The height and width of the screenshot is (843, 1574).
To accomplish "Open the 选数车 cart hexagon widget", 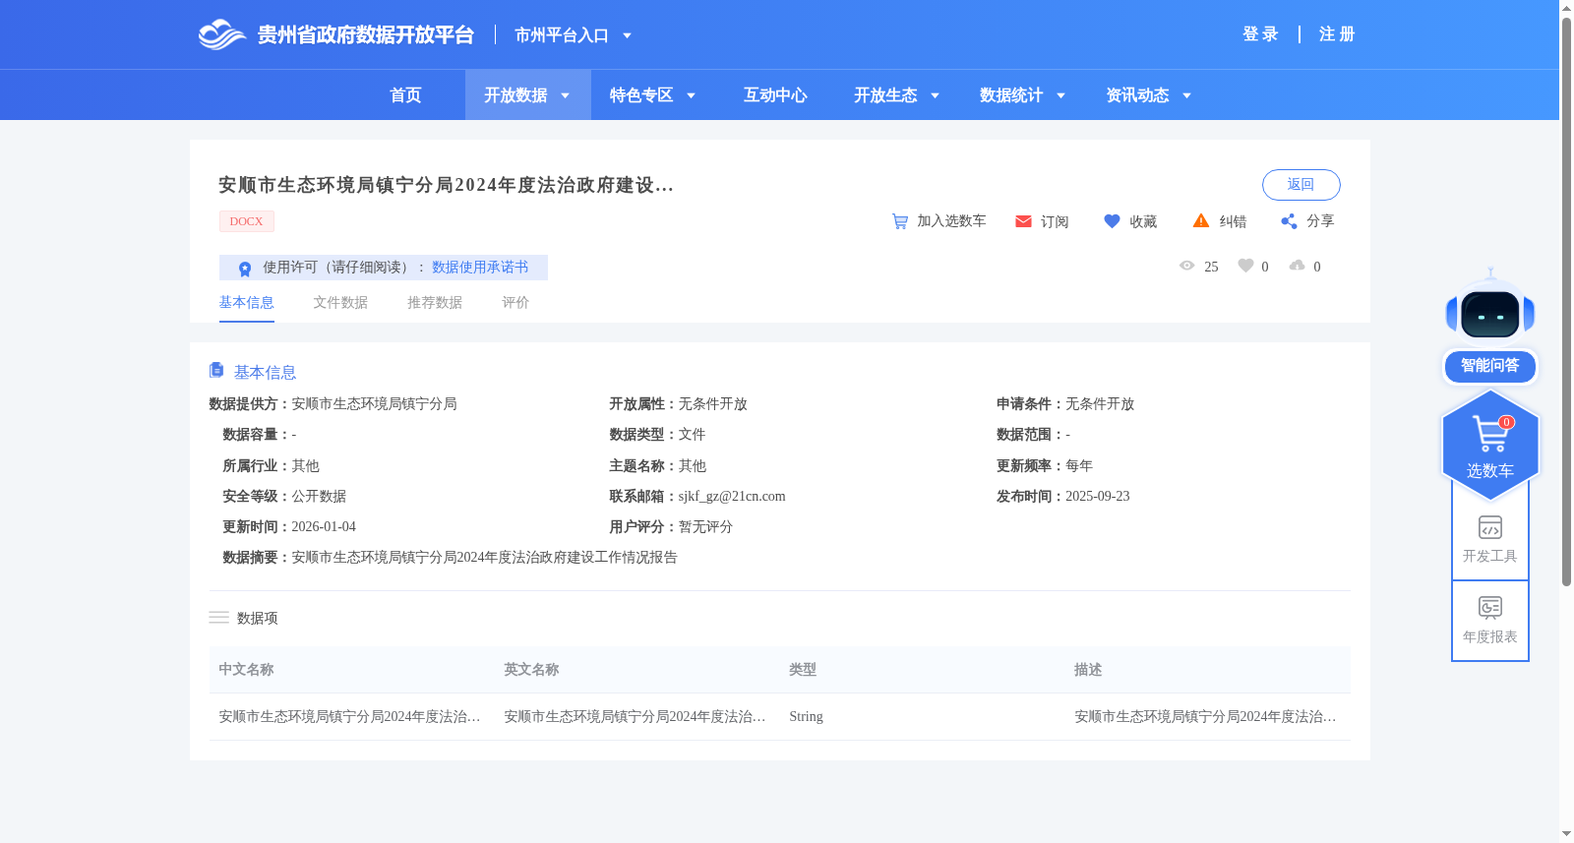I will coord(1490,446).
